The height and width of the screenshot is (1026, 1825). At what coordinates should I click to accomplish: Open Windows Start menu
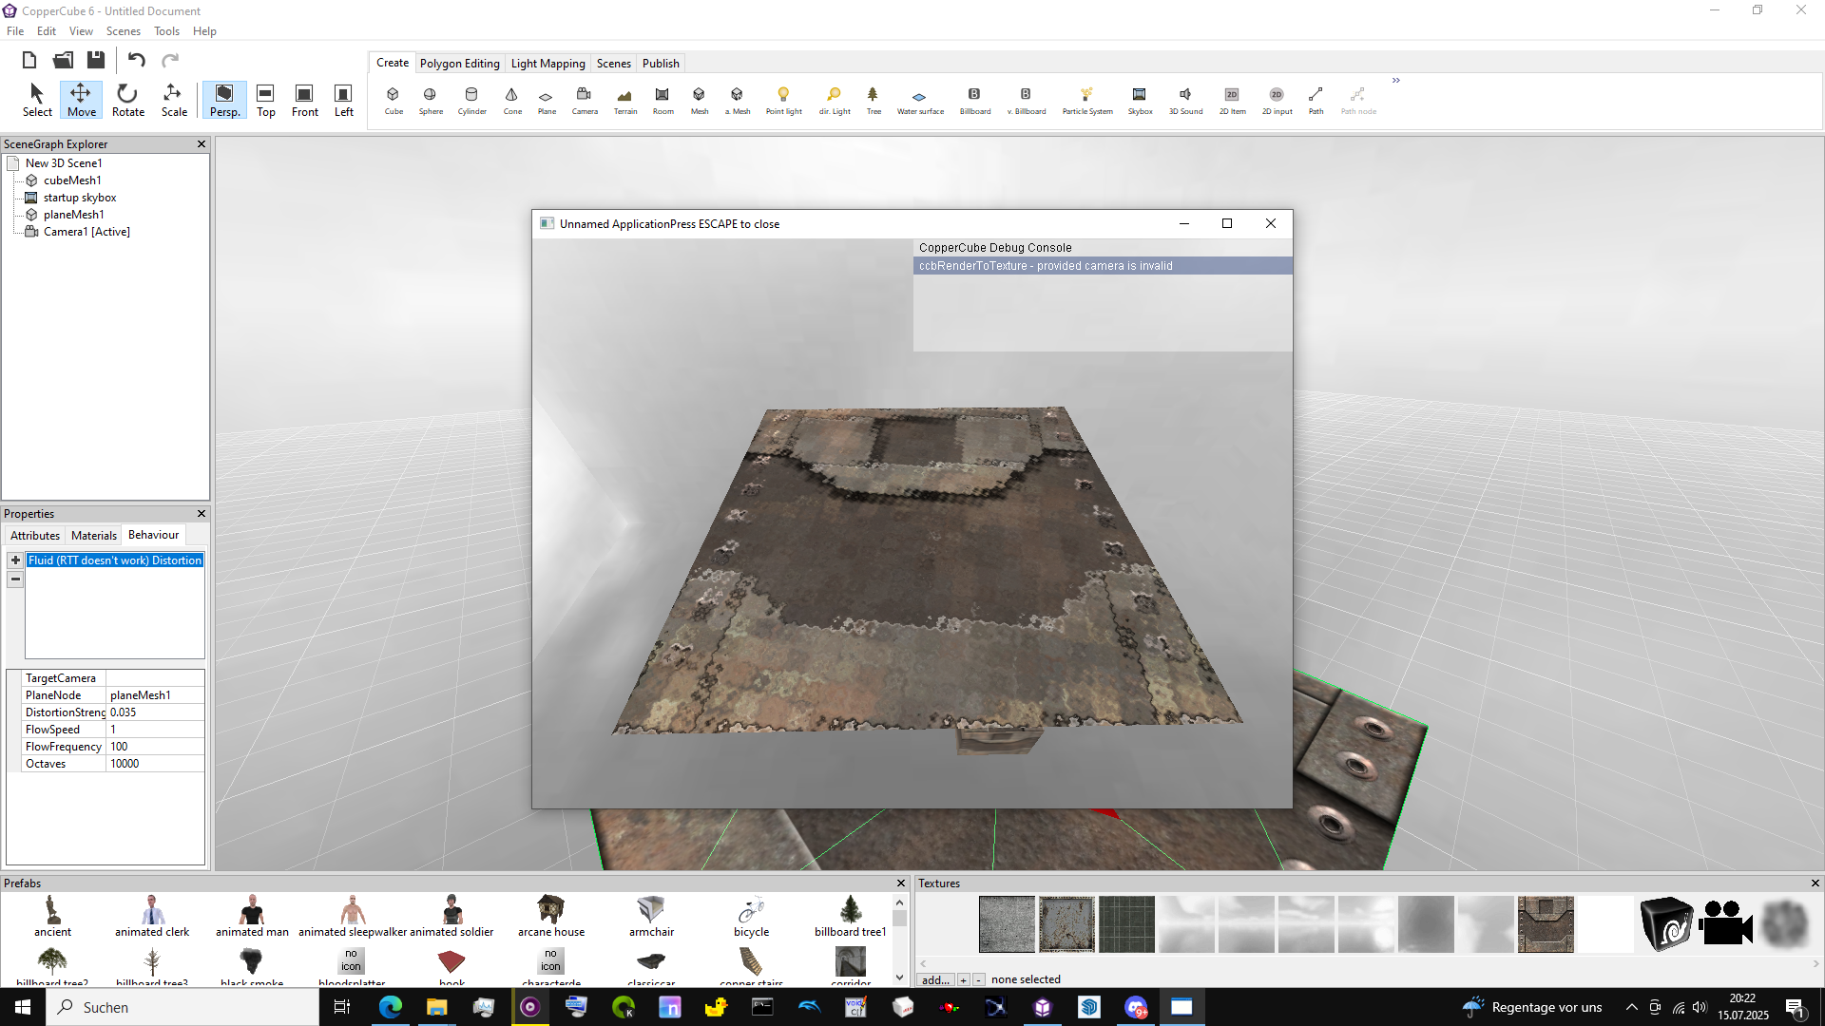pos(23,1007)
